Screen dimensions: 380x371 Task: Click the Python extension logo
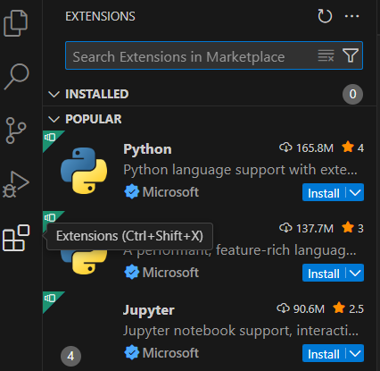coord(84,171)
